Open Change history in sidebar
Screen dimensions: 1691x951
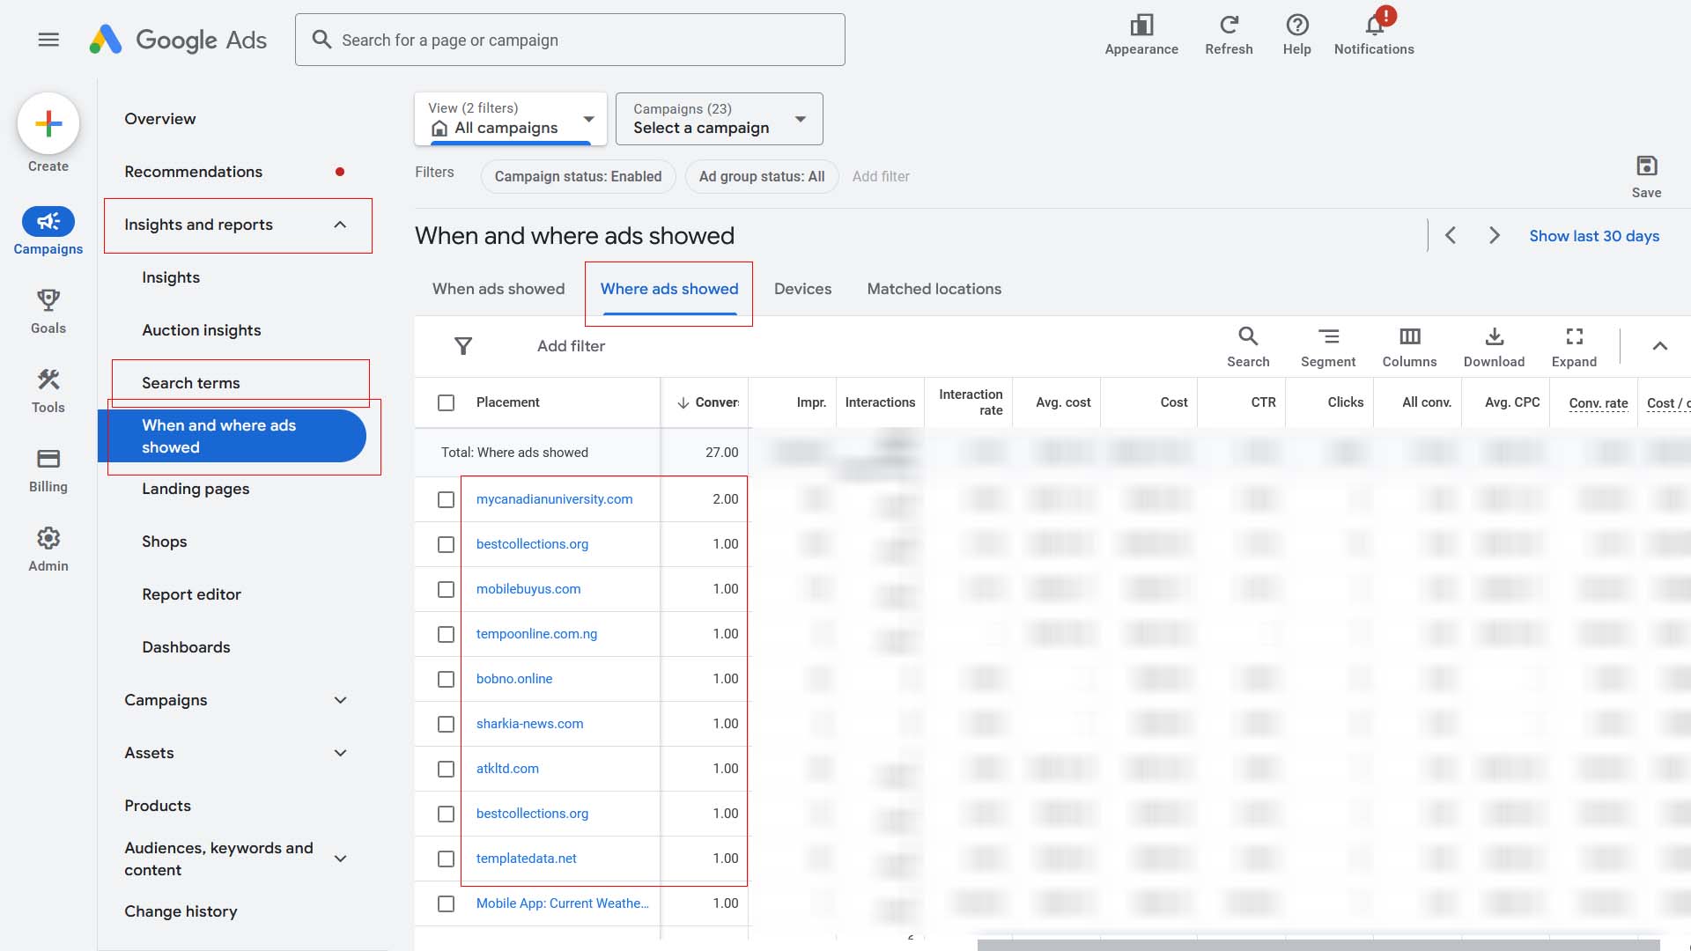tap(181, 911)
